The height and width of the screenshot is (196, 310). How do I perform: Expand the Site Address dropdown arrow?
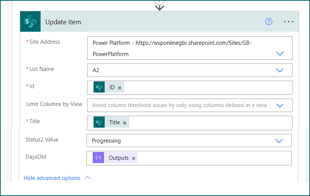(x=280, y=53)
